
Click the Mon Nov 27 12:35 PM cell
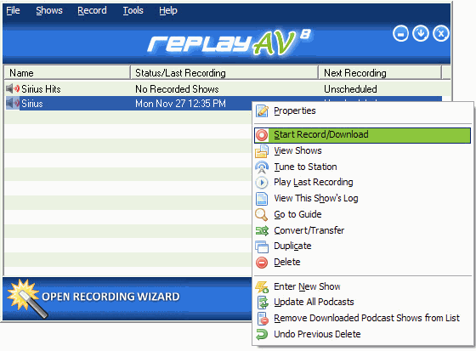click(180, 104)
